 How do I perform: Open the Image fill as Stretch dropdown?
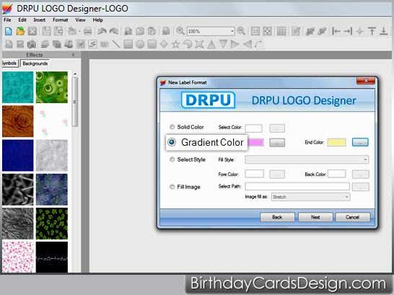point(310,197)
